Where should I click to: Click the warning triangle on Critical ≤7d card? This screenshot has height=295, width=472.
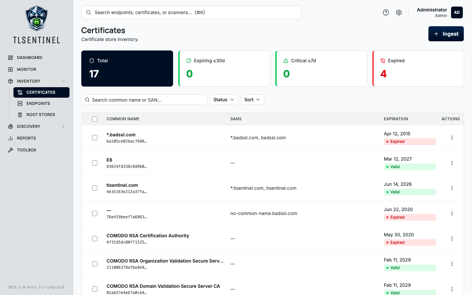pyautogui.click(x=286, y=61)
